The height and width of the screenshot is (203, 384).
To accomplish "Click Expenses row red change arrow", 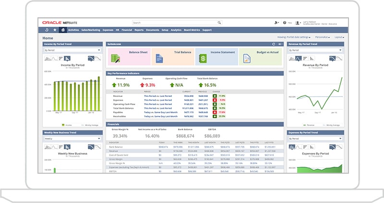I will (215, 100).
